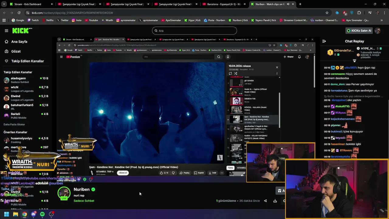Focus the Ara search field

click(194, 31)
